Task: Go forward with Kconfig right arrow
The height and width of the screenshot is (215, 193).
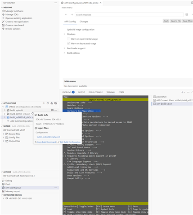Action: pos(72,15)
